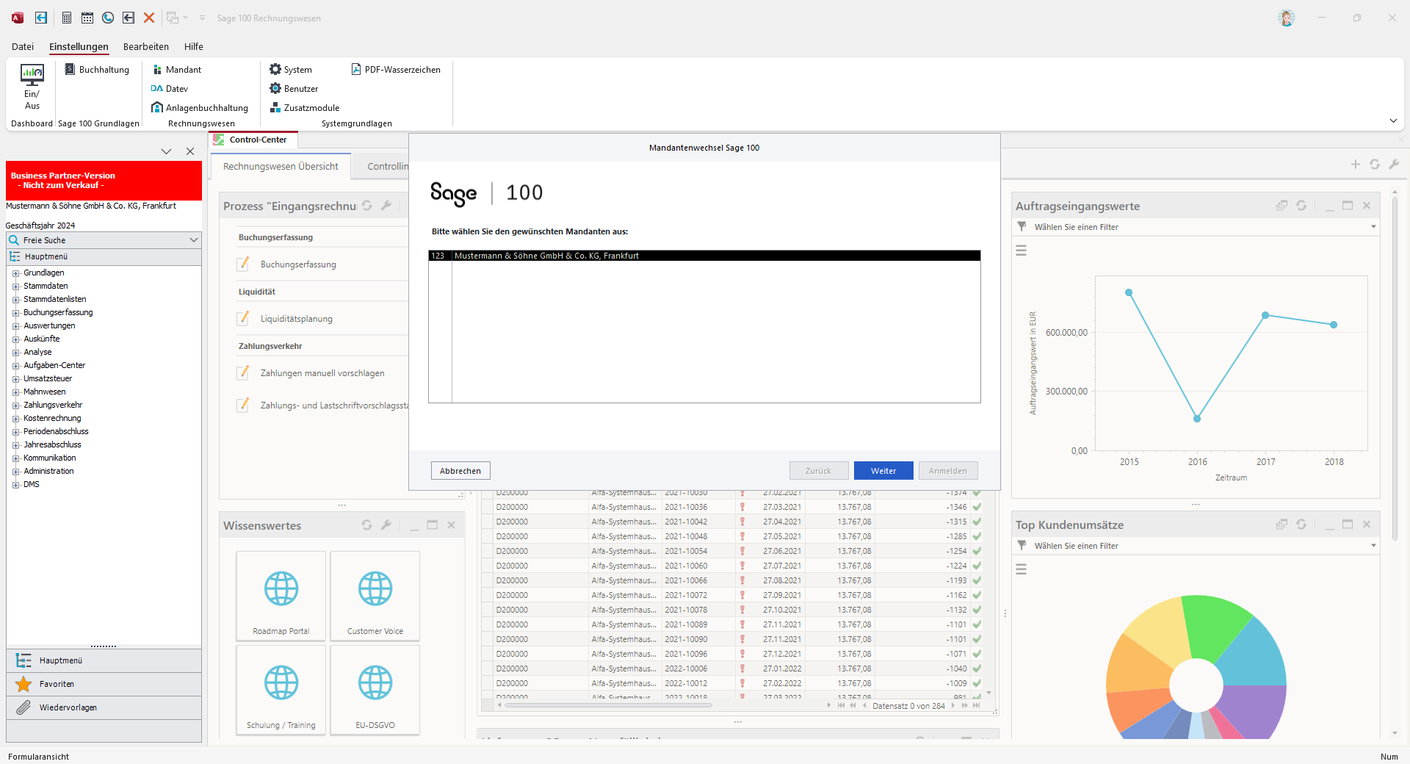Image resolution: width=1410 pixels, height=764 pixels.
Task: Open Favoriten in the sidebar
Action: click(x=57, y=684)
